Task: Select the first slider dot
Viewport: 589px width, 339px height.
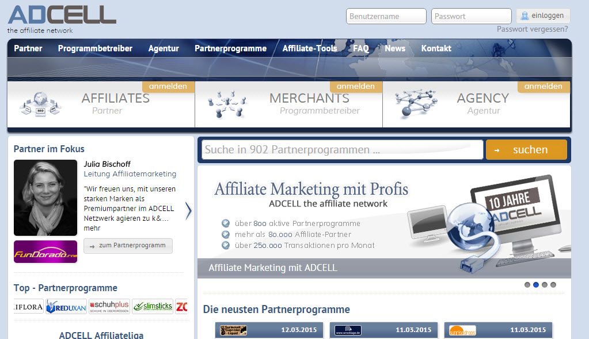Action: pos(527,285)
